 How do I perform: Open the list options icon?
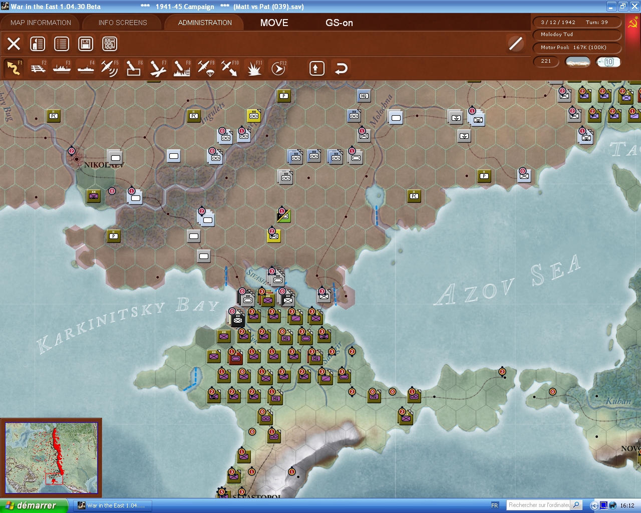(62, 44)
